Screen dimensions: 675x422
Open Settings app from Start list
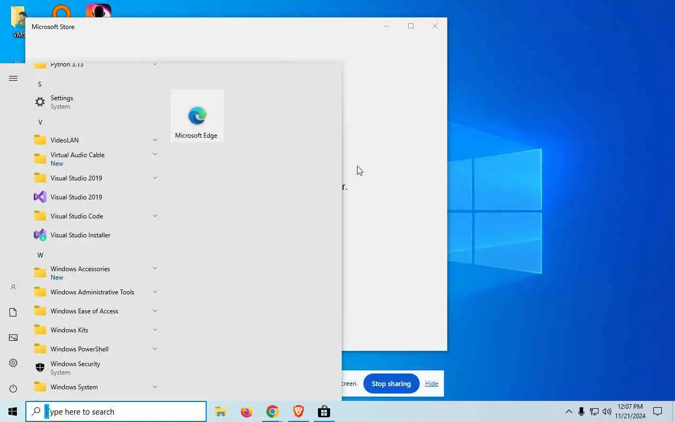(95, 102)
